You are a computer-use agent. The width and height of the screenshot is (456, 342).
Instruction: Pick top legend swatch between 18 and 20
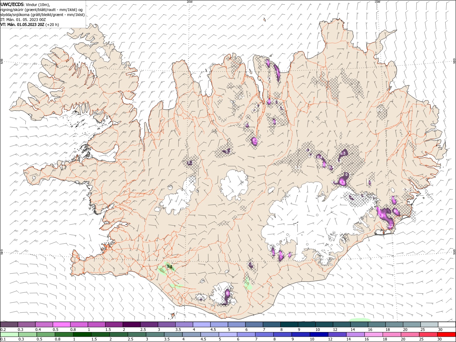tap(394, 324)
